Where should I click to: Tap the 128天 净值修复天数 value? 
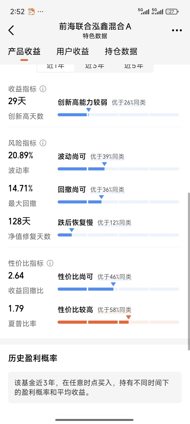click(x=20, y=221)
